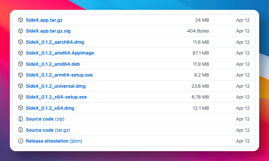Download SideX_0.1.2_x64-setup.exe installer
Image resolution: width=269 pixels, height=161 pixels.
pyautogui.click(x=56, y=97)
